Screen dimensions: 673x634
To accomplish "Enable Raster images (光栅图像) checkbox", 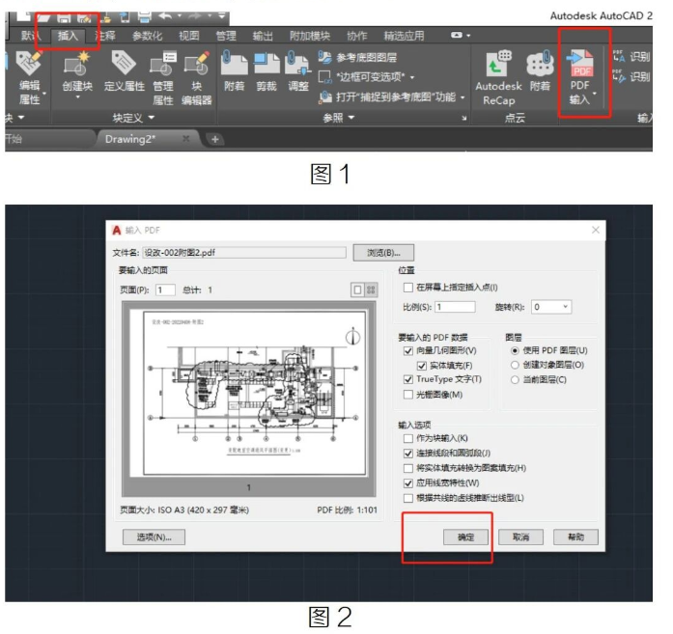I will pyautogui.click(x=407, y=395).
